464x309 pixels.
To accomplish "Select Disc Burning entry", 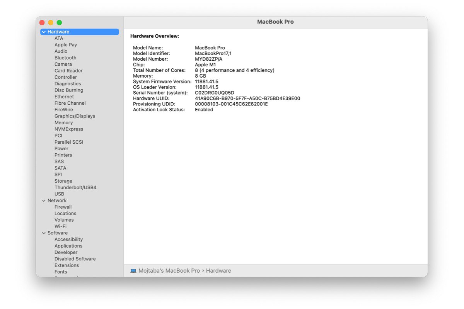I will (69, 90).
